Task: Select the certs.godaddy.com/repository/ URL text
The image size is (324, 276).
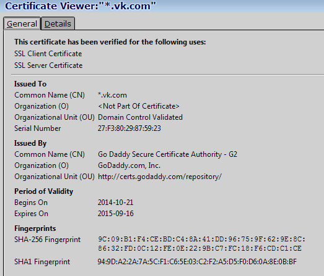Action: (160, 177)
